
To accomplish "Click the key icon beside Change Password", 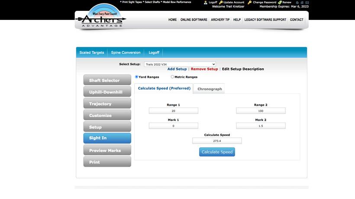I will (x=250, y=3).
